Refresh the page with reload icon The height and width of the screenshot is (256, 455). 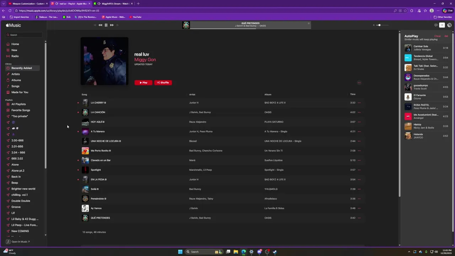click(10, 11)
